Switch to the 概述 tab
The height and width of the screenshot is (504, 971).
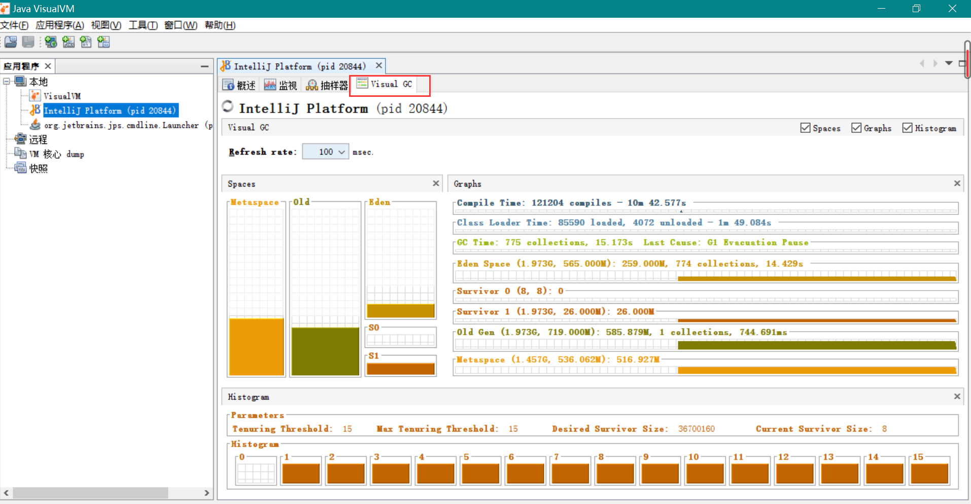click(239, 85)
